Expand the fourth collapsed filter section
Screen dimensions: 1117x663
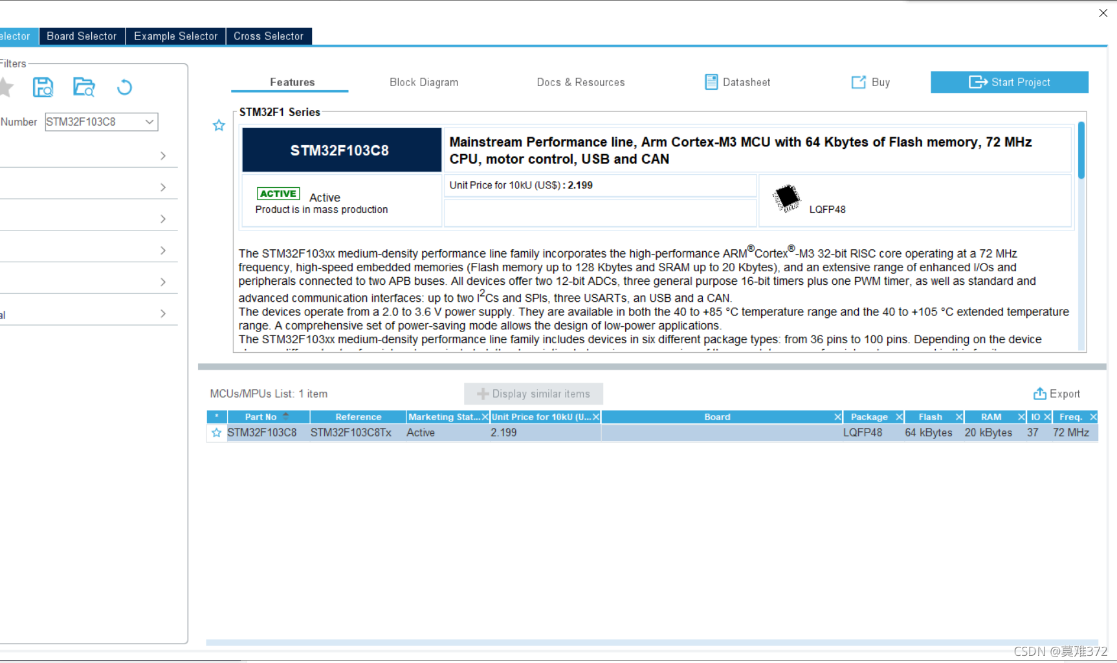pyautogui.click(x=163, y=251)
